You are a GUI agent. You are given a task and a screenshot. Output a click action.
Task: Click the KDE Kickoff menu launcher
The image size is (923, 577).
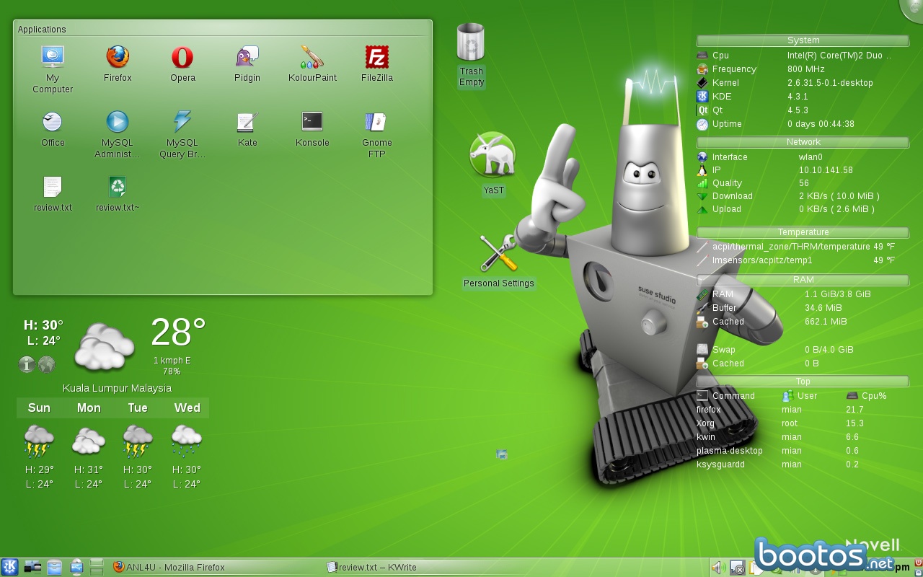[10, 567]
